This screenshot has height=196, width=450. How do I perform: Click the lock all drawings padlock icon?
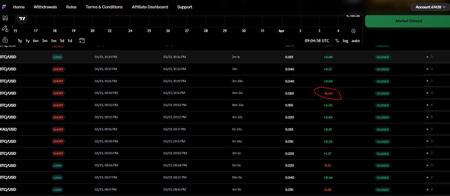(x=5, y=40)
